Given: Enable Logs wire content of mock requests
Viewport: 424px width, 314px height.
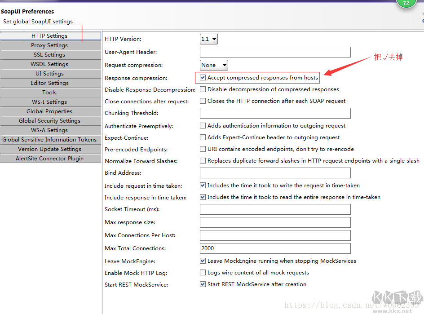Looking at the screenshot, I should (203, 273).
